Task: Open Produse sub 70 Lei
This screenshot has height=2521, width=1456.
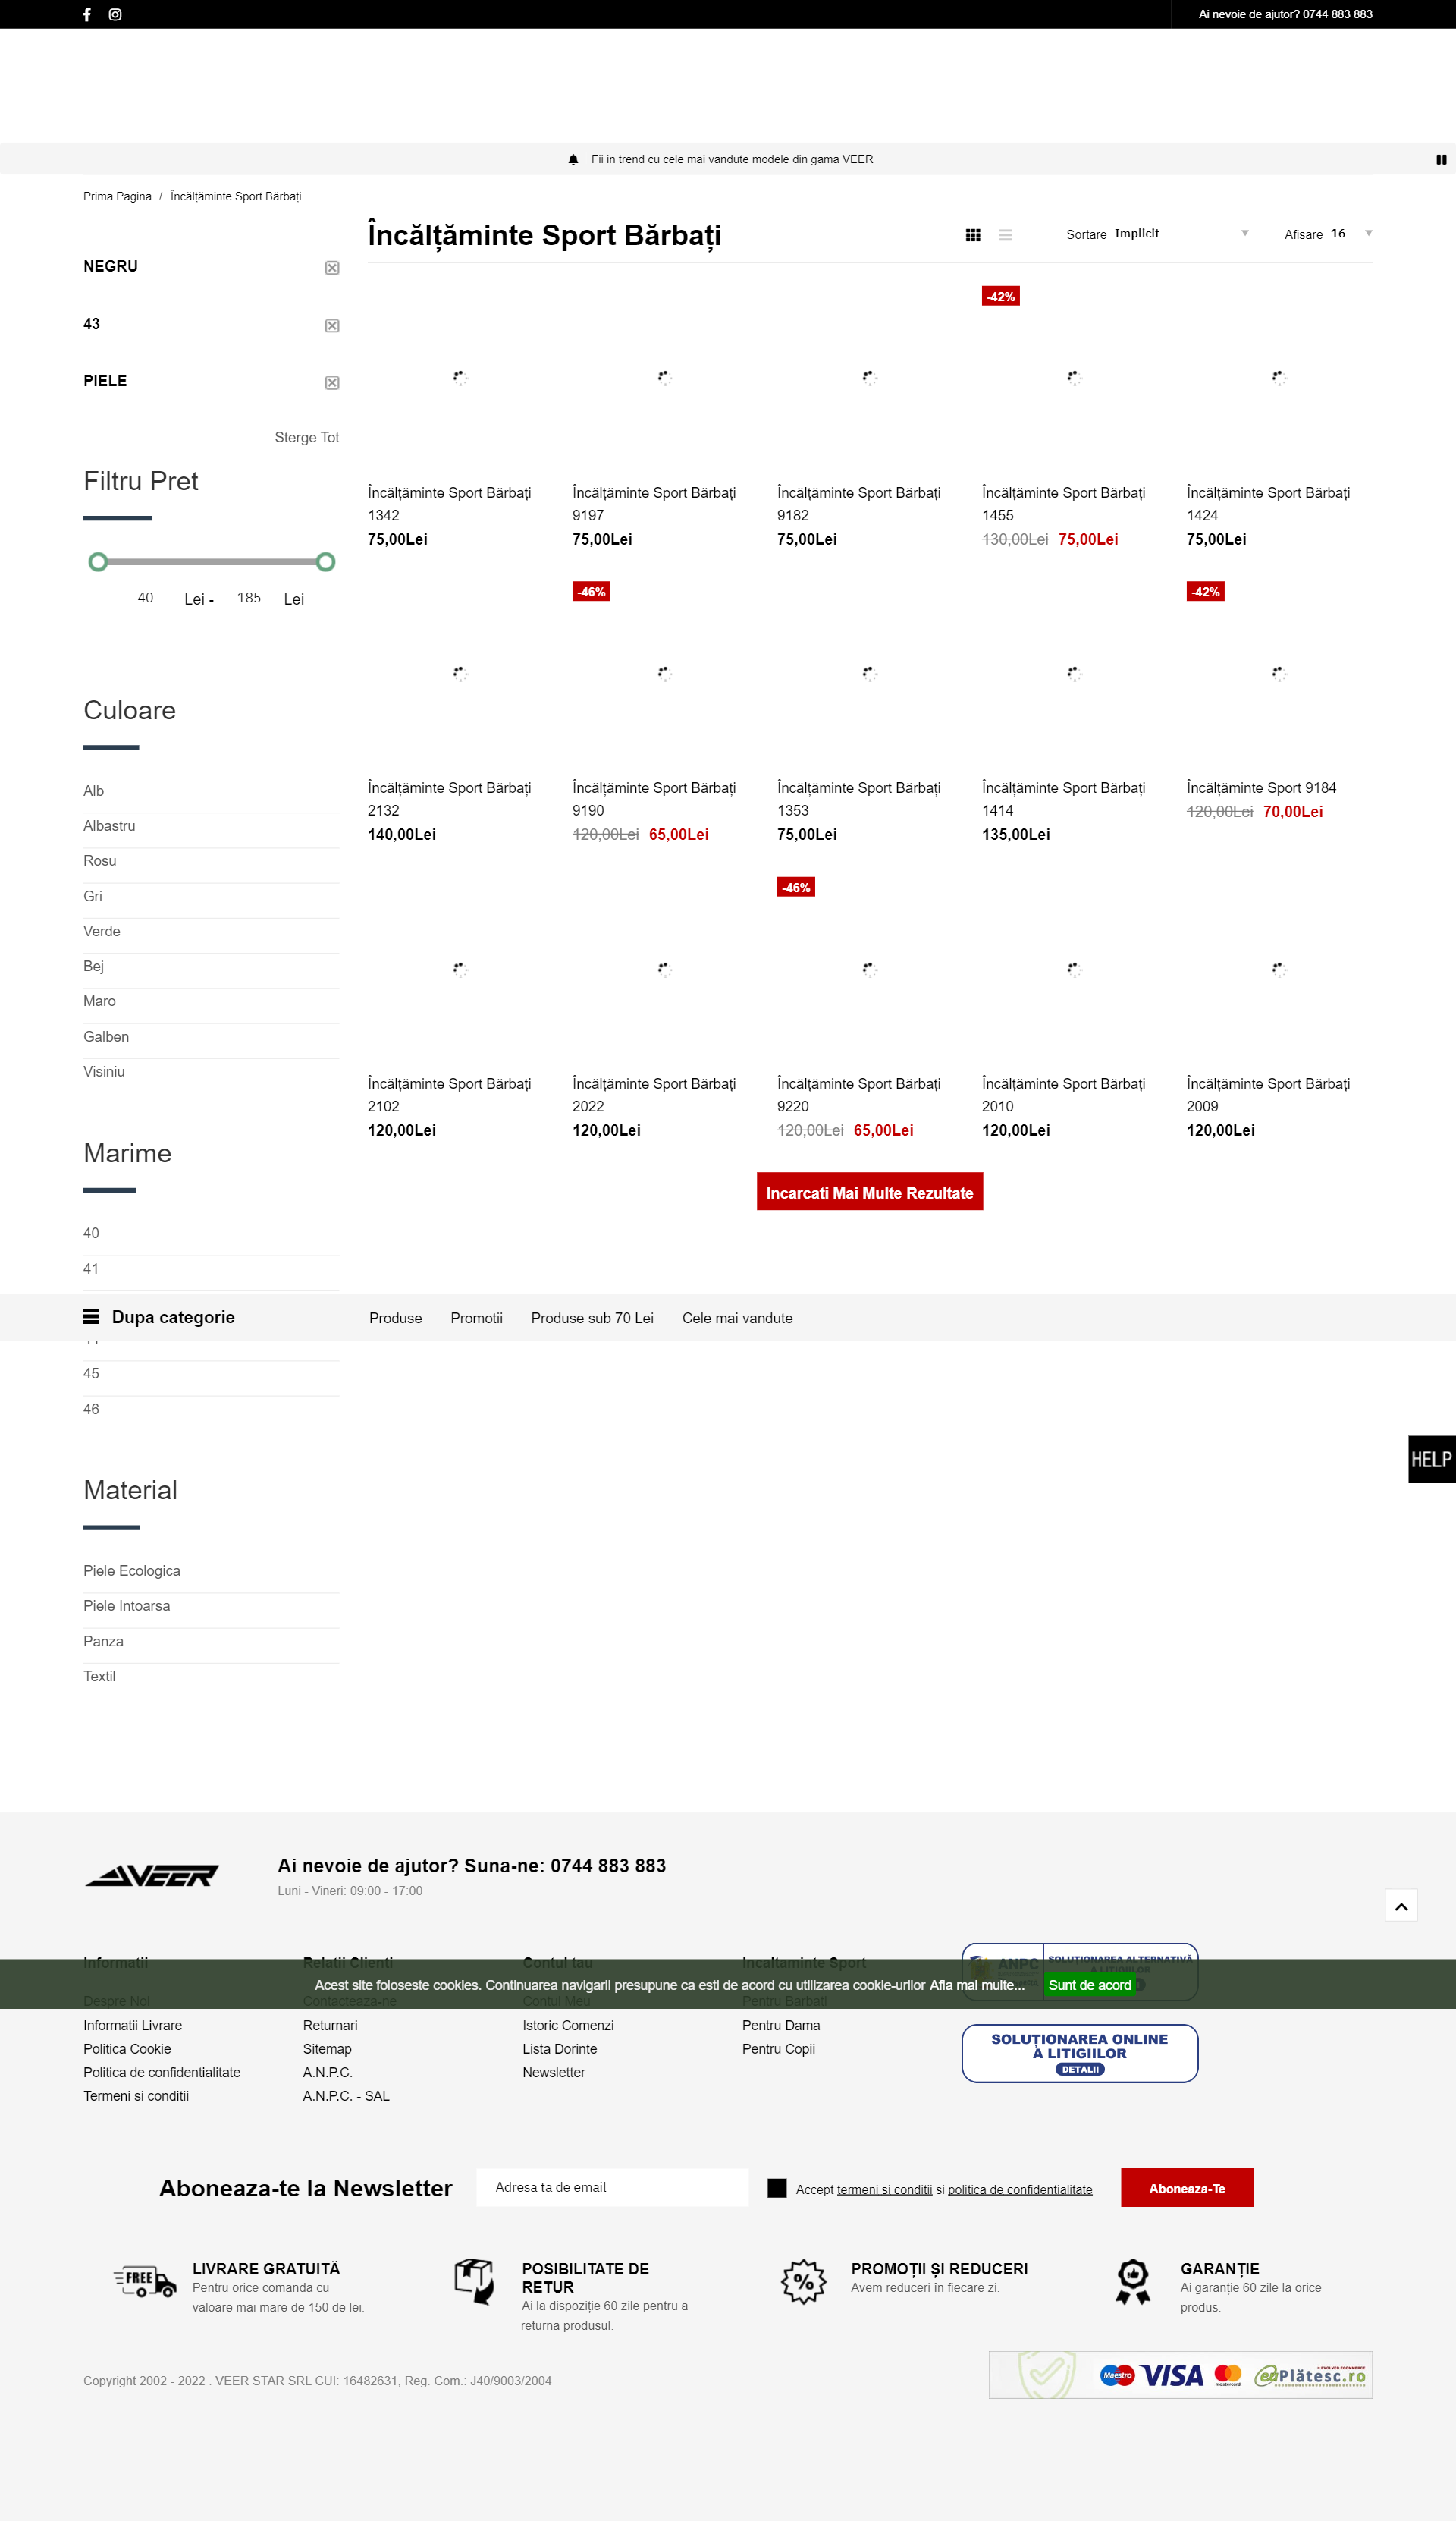Action: point(593,1319)
